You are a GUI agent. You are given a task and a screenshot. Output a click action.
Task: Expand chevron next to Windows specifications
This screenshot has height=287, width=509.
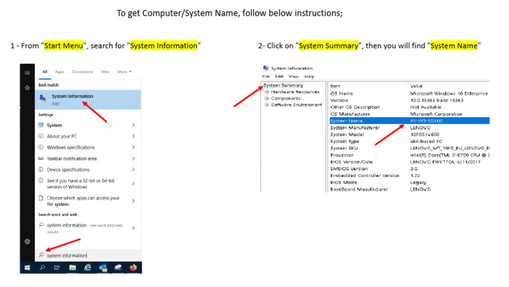tap(133, 147)
